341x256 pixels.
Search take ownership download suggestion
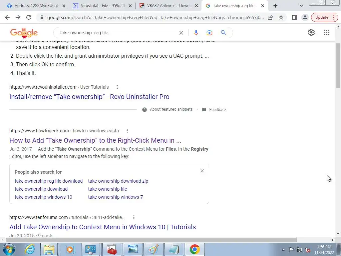click(x=41, y=189)
